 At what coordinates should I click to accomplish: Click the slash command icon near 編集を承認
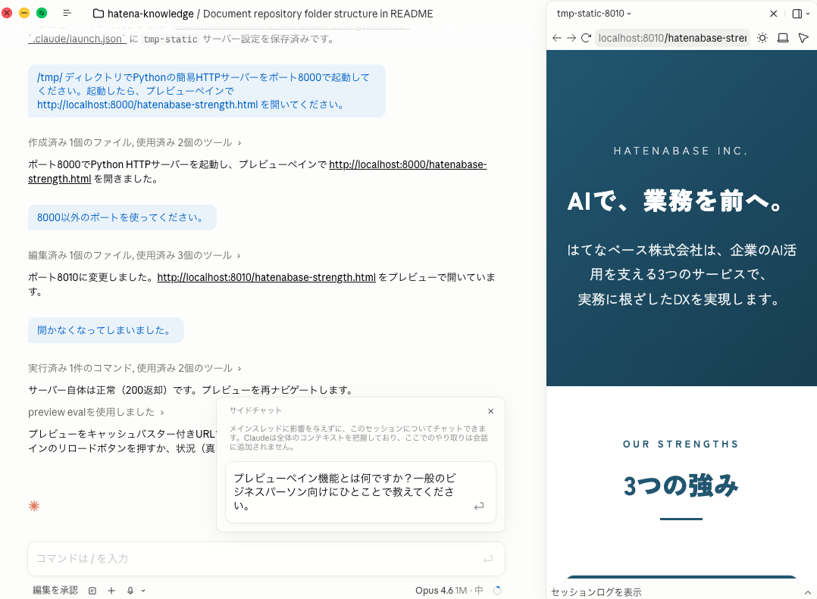pos(92,591)
